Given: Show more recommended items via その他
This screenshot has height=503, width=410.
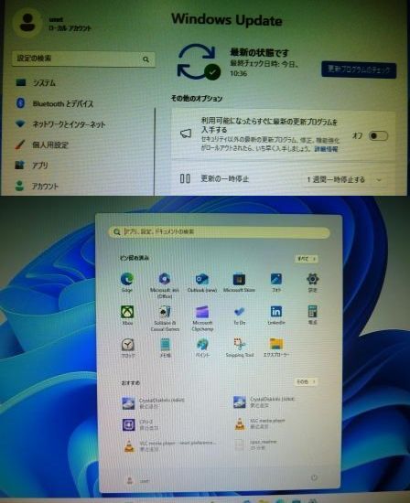Looking at the screenshot, I should point(306,381).
